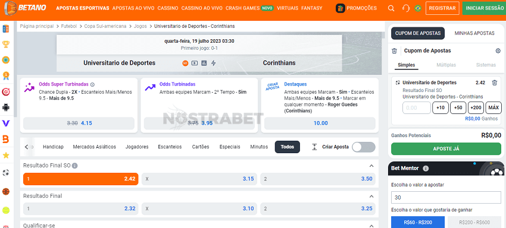Open the headset support icon
The height and width of the screenshot is (228, 506).
coord(406,8)
